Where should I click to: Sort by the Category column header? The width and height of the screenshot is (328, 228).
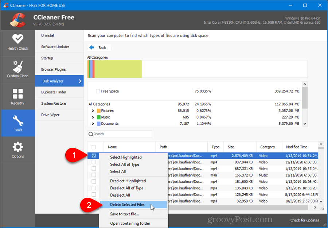coord(269,147)
